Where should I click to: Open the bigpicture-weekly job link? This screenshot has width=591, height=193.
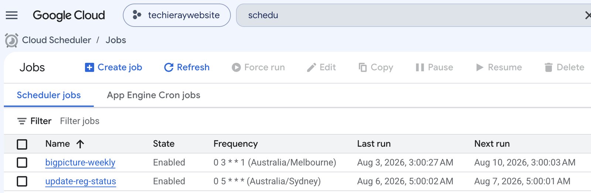(x=80, y=163)
